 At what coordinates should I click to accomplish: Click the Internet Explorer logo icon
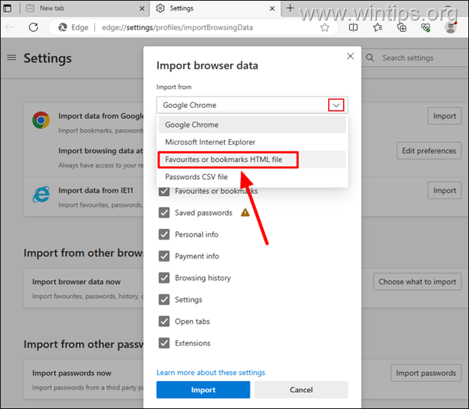(x=41, y=194)
